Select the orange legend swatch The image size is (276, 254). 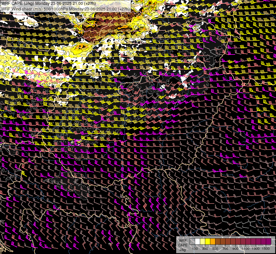213,242
